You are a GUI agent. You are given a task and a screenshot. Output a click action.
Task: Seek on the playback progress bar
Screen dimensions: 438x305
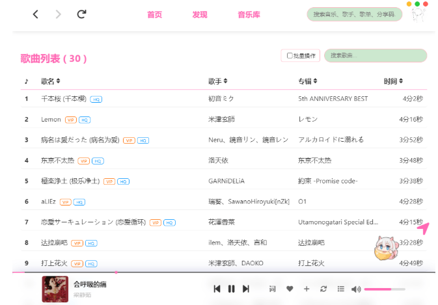tap(223, 272)
